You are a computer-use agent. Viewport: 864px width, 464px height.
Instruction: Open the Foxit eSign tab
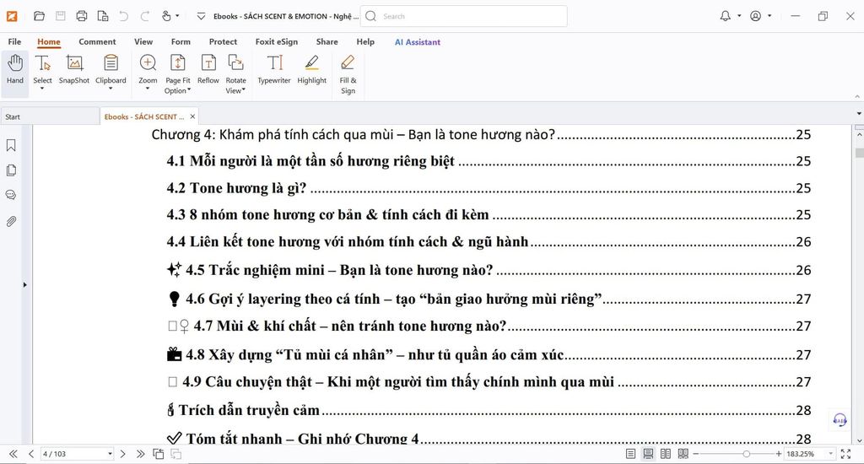[x=277, y=42]
